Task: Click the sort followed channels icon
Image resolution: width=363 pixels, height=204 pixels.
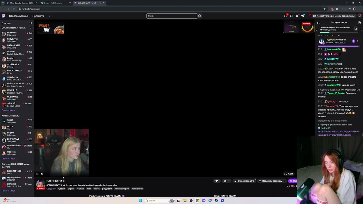Action: tap(30, 27)
